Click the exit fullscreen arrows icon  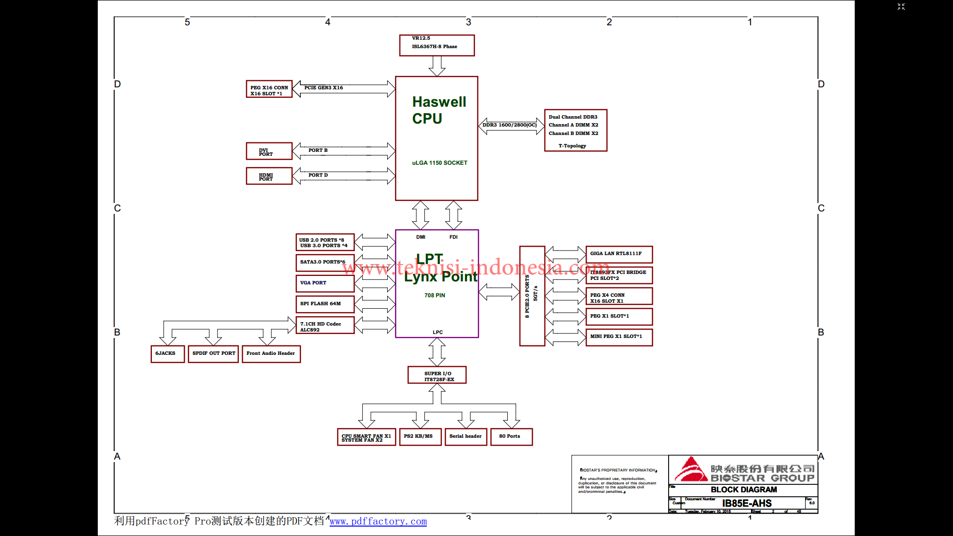901,6
